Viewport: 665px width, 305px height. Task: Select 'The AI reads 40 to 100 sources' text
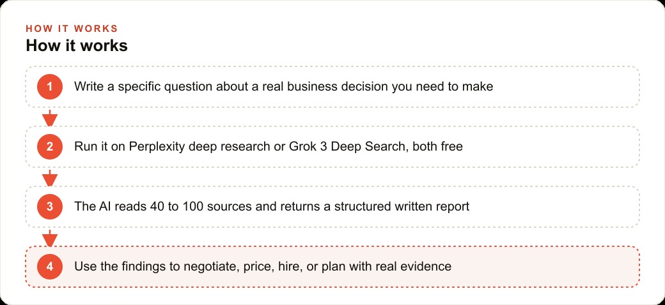272,207
